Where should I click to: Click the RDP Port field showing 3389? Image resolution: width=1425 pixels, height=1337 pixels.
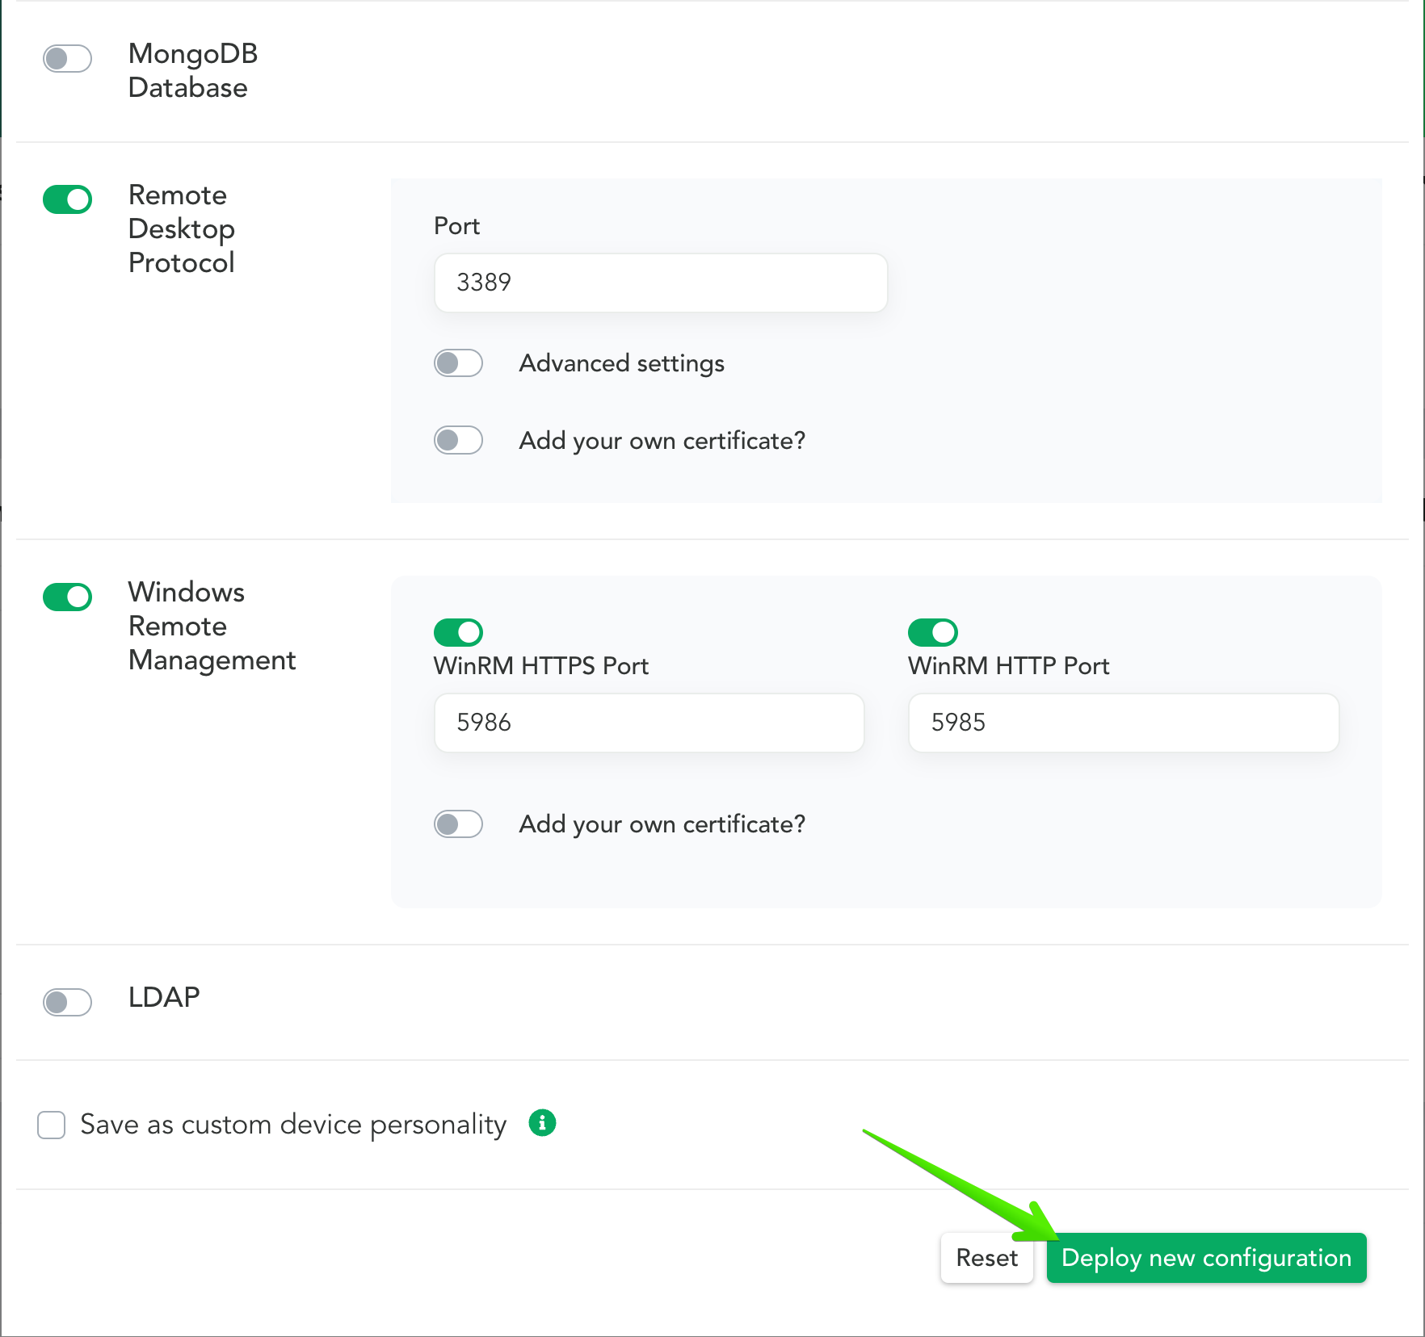coord(661,283)
